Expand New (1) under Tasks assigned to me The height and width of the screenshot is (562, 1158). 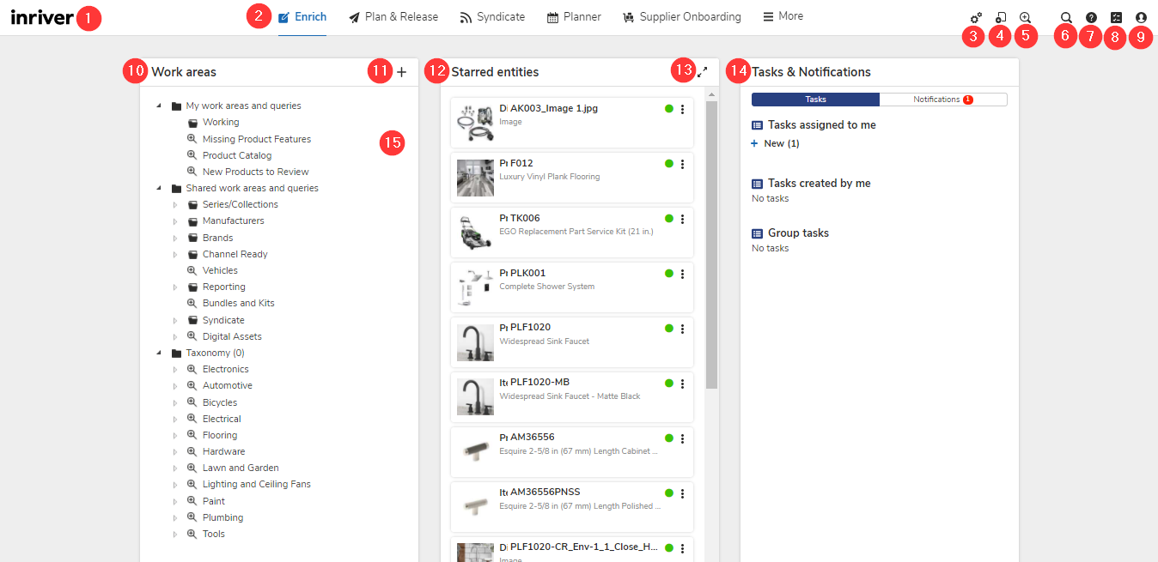click(x=755, y=143)
